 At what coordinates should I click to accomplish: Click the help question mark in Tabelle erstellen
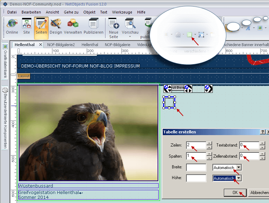(x=262, y=132)
